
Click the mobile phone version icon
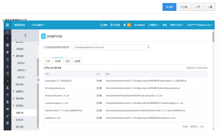pyautogui.click(x=111, y=25)
